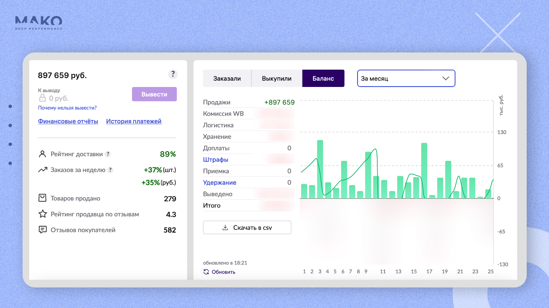
Task: Open the История платежей link
Action: pyautogui.click(x=134, y=121)
